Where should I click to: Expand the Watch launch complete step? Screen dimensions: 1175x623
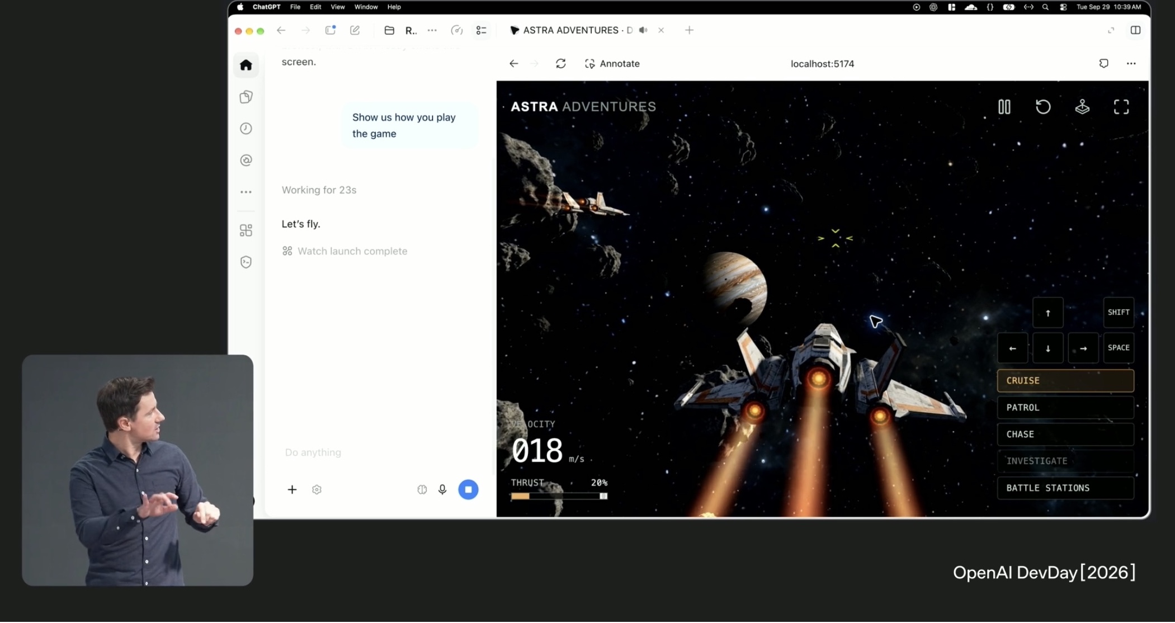pos(345,252)
